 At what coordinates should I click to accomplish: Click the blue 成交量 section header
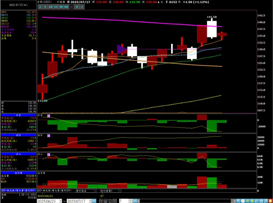[18, 173]
